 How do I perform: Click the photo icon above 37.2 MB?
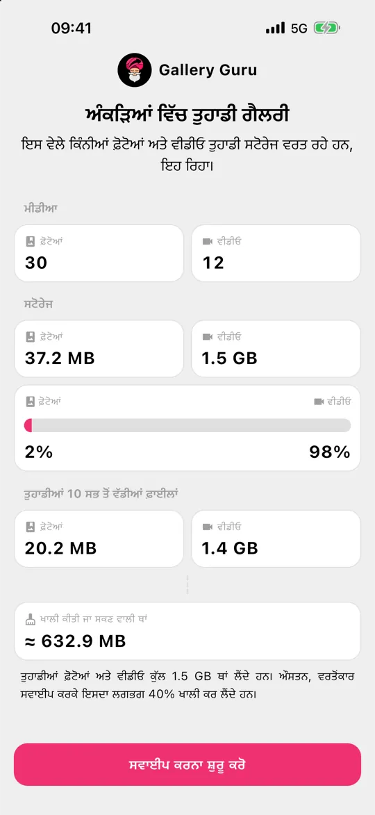30,337
